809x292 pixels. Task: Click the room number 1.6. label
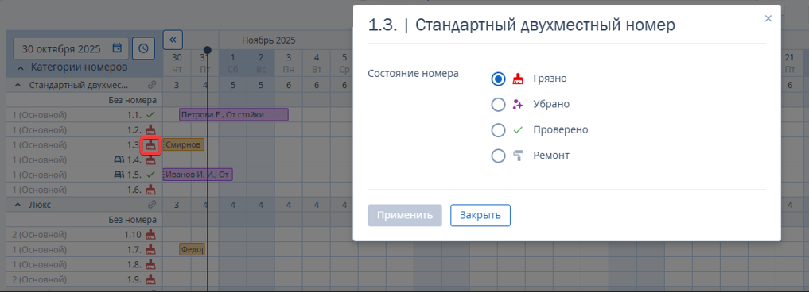point(134,190)
